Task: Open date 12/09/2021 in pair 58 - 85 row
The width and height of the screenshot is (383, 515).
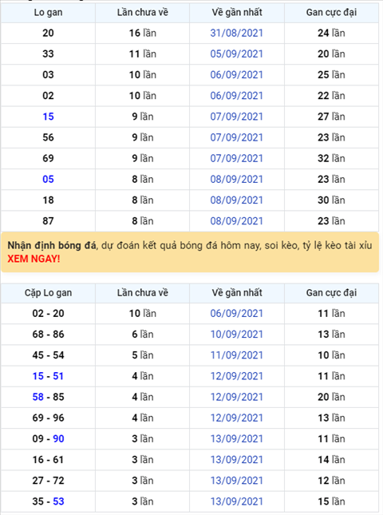Action: click(237, 397)
